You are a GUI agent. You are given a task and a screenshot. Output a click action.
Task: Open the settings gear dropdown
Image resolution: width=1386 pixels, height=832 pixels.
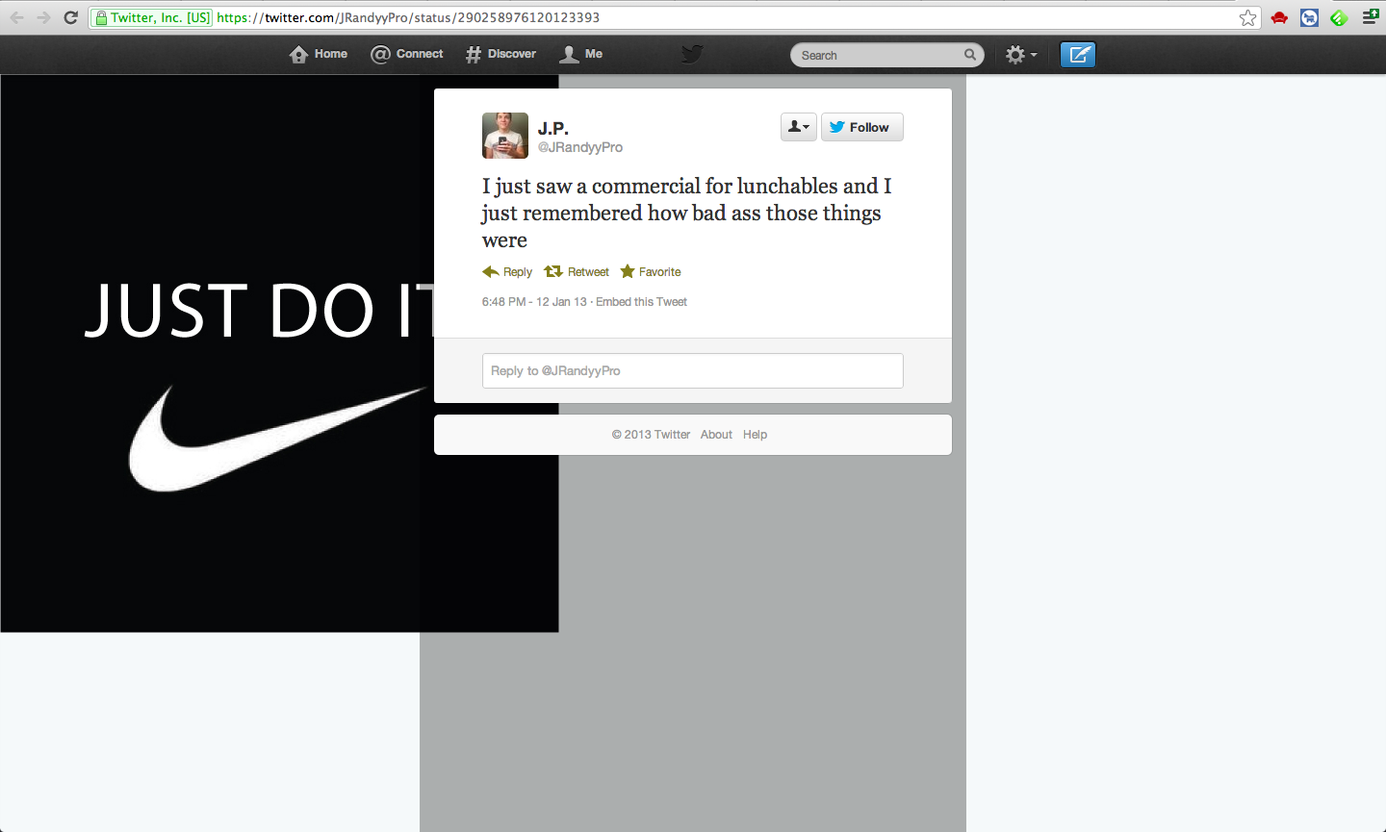click(x=1020, y=55)
